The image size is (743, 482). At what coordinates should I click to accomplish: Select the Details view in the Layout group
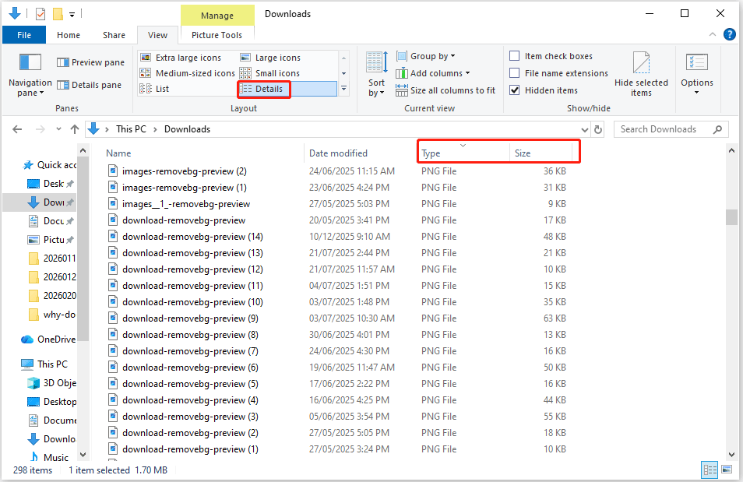(263, 89)
